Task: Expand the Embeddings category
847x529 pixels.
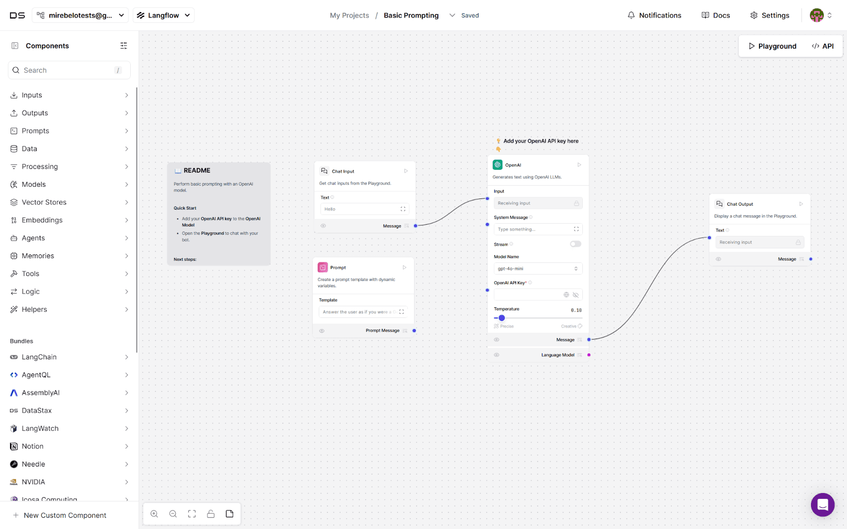Action: pos(70,220)
